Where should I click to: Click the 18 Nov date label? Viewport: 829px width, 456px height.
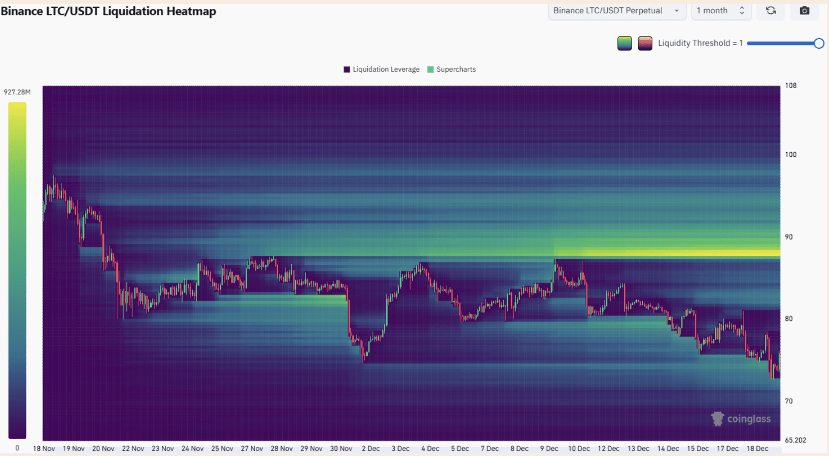(x=44, y=449)
